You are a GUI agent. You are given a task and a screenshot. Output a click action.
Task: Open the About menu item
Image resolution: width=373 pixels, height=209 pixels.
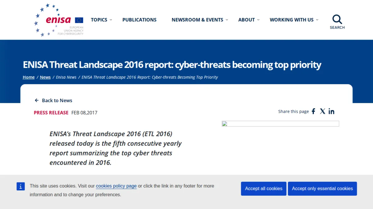click(246, 20)
